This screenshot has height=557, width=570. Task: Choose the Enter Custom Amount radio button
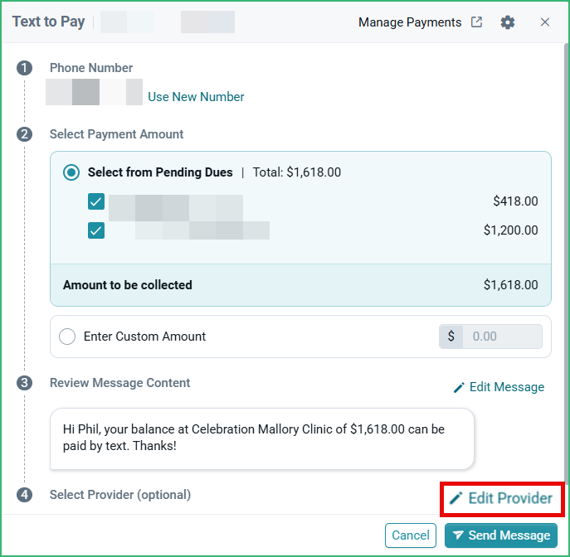pyautogui.click(x=67, y=337)
